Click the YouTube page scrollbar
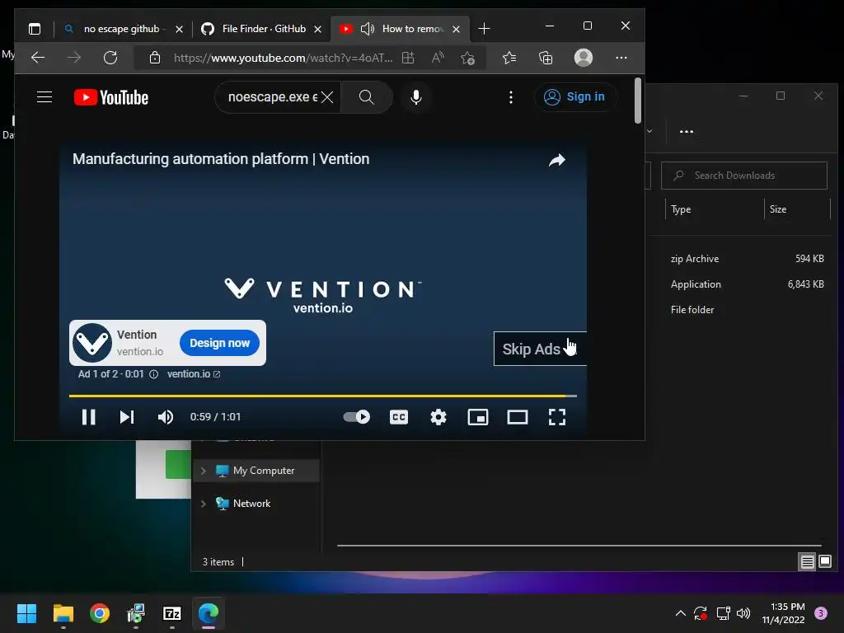The image size is (844, 633). point(638,101)
